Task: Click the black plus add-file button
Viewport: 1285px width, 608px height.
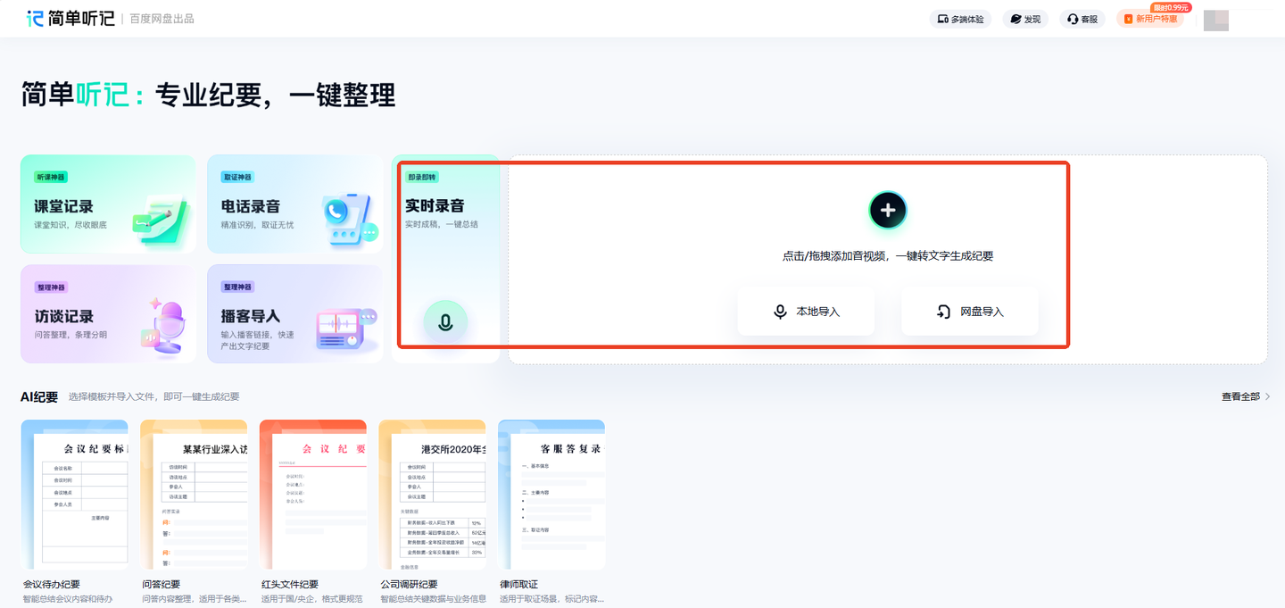Action: pyautogui.click(x=888, y=210)
